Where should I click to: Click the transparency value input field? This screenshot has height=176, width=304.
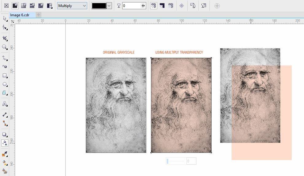131,6
